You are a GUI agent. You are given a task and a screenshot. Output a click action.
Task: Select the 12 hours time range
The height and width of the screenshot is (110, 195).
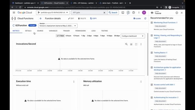point(76,36)
